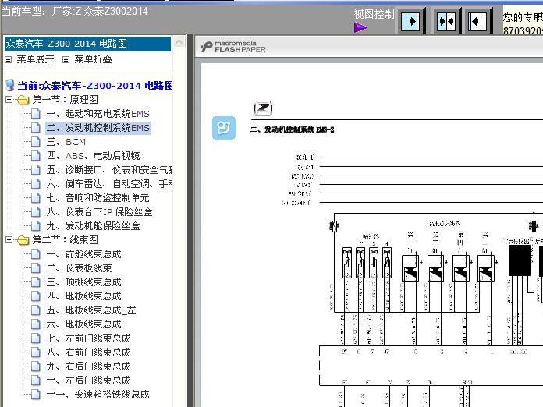Open 四、ABS、电动后视镜
The image size is (543, 407).
pos(93,156)
